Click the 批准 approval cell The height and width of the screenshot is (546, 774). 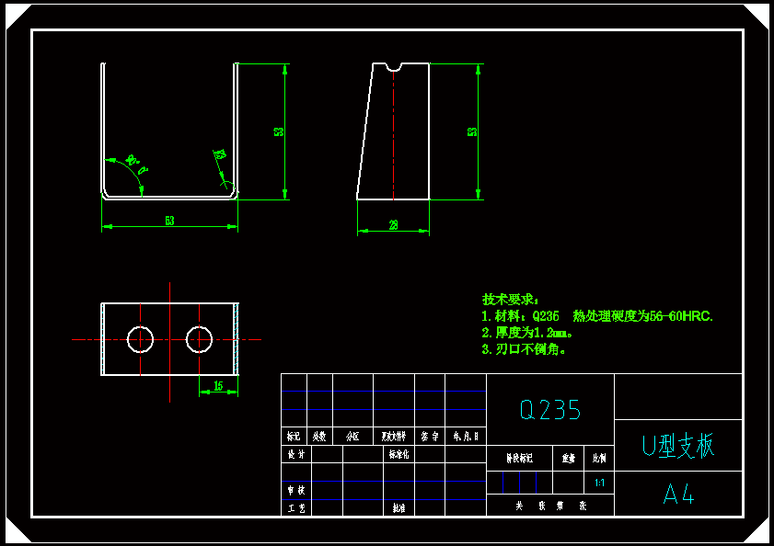click(x=399, y=506)
